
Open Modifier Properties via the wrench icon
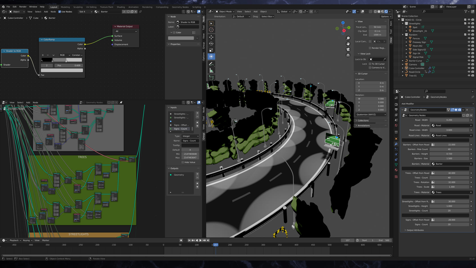pos(396,144)
